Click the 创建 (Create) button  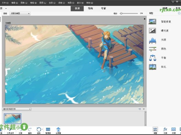165,8
